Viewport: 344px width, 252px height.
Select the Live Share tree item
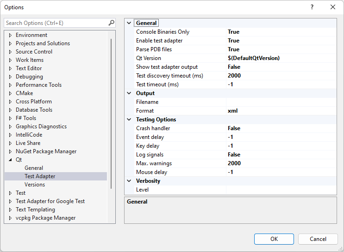tap(28, 143)
